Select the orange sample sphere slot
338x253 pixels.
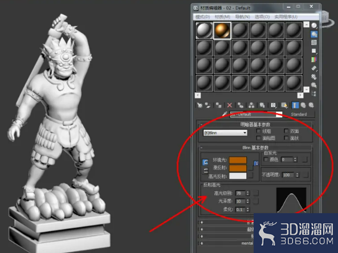(222, 30)
